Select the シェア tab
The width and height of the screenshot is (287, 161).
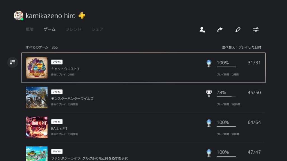97,29
